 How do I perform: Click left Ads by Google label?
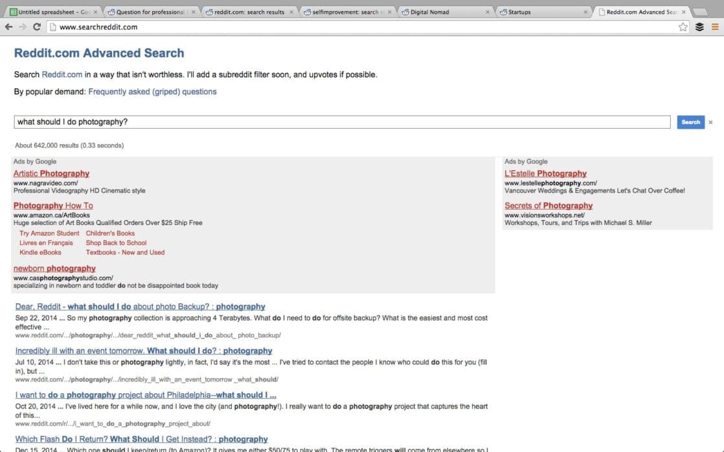[x=35, y=162]
